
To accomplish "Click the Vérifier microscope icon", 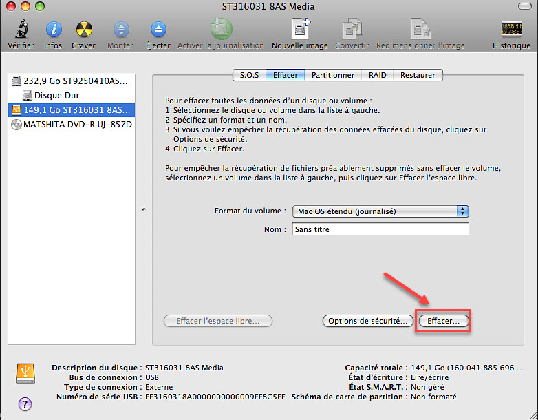I will coord(21,31).
